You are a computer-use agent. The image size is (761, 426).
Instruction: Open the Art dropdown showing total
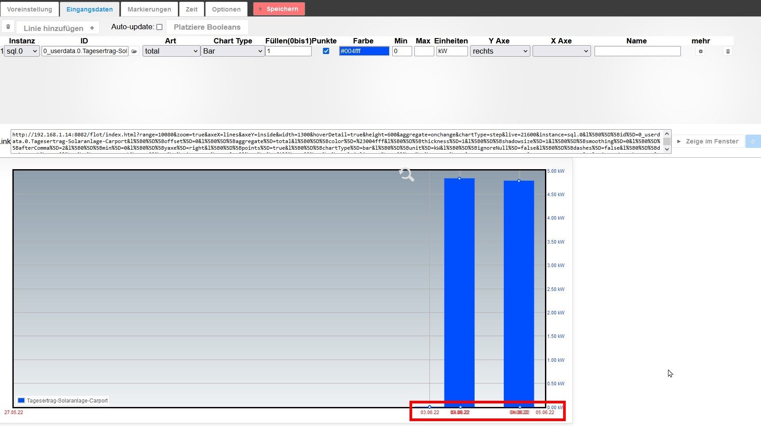tap(171, 51)
